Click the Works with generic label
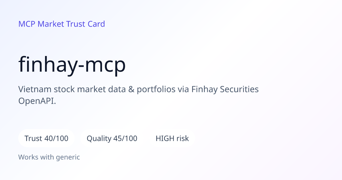Viewport: 342px width, 180px height. click(49, 157)
